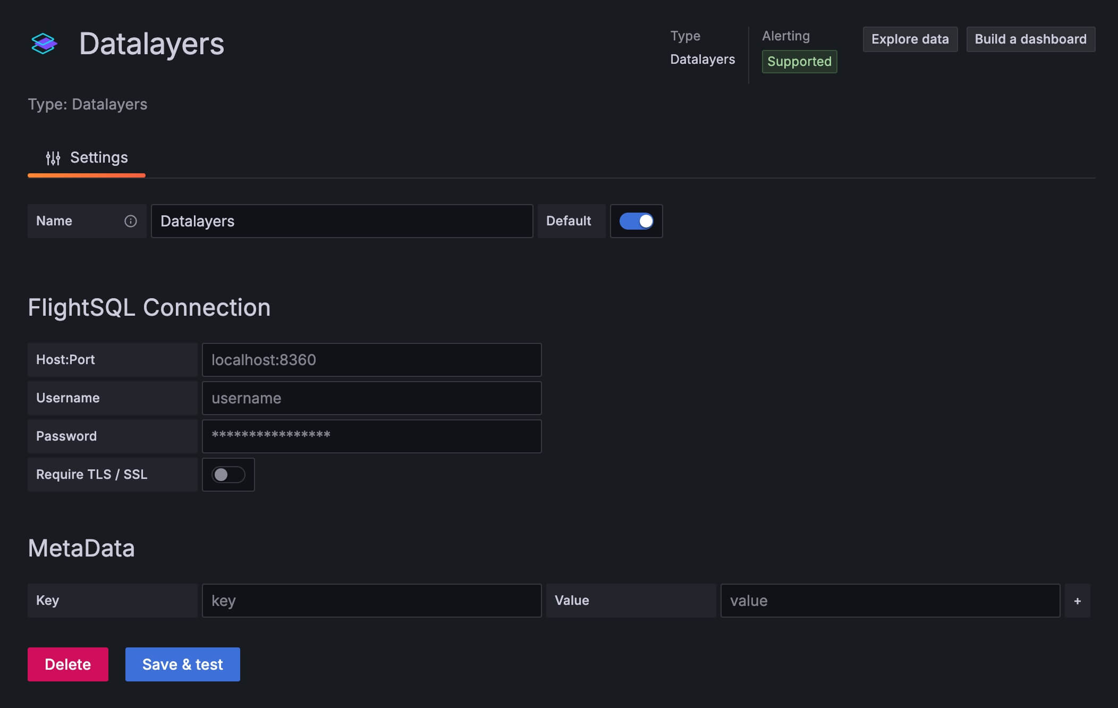Click the Explore data button
Screen dimensions: 1118x708
pyautogui.click(x=910, y=39)
